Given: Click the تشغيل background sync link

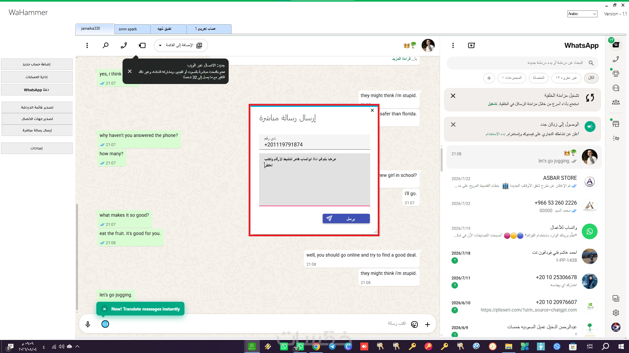Looking at the screenshot, I should click(x=492, y=104).
